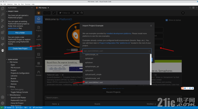
Task: Collapse the Miscellaneous tree node
Action: (8, 95)
